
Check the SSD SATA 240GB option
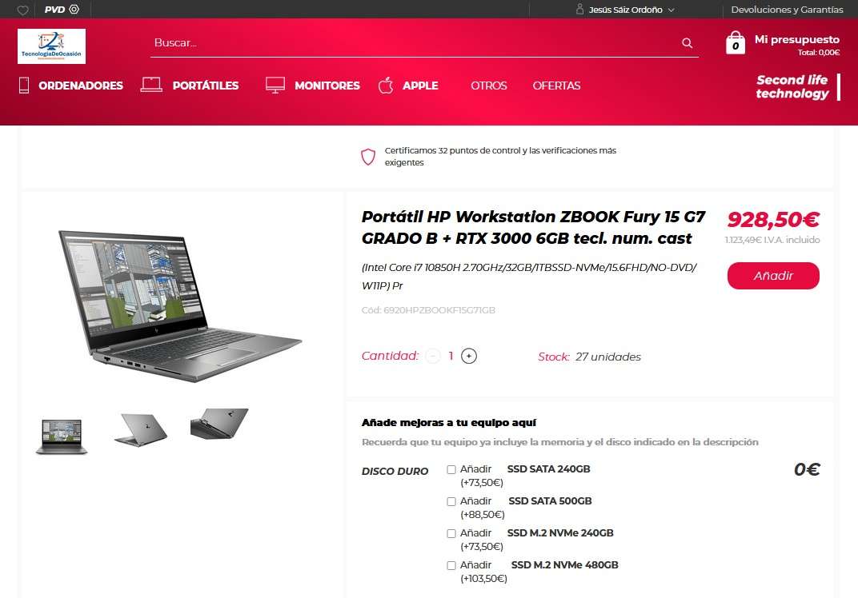coord(451,469)
